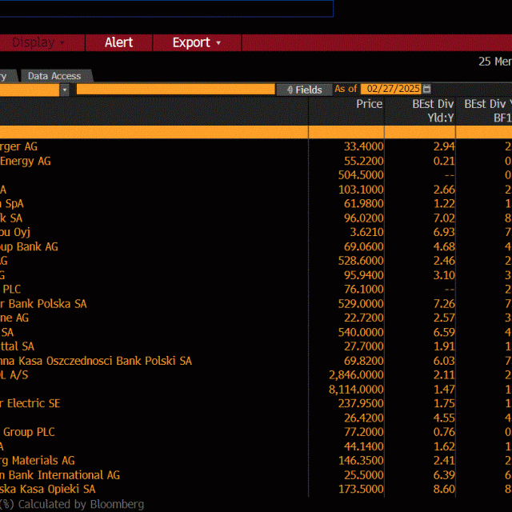The height and width of the screenshot is (512, 512).
Task: Click the Kasa Oszczednosci Bank Polski SA row
Action: (96, 361)
